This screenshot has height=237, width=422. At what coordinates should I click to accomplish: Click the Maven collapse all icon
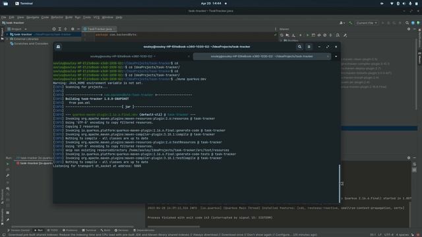click(331, 35)
